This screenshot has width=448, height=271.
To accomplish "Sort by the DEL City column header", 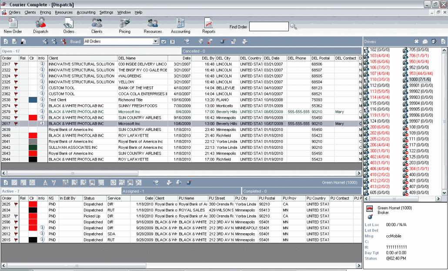I will [x=226, y=58].
